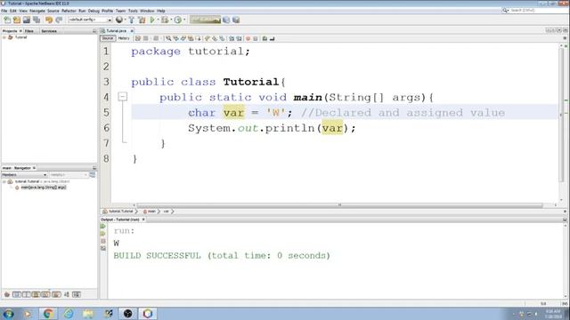
Task: Close the Output Tutorial (run) tab
Action: point(143,220)
